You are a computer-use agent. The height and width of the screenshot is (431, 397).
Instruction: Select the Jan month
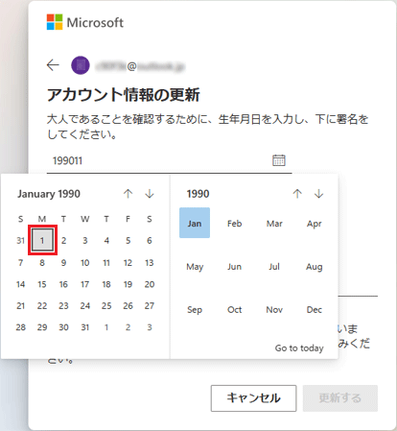pyautogui.click(x=195, y=223)
